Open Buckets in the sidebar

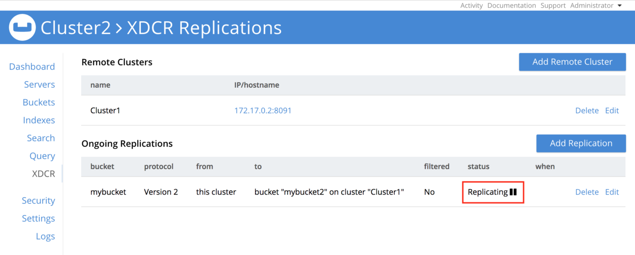[x=38, y=102]
